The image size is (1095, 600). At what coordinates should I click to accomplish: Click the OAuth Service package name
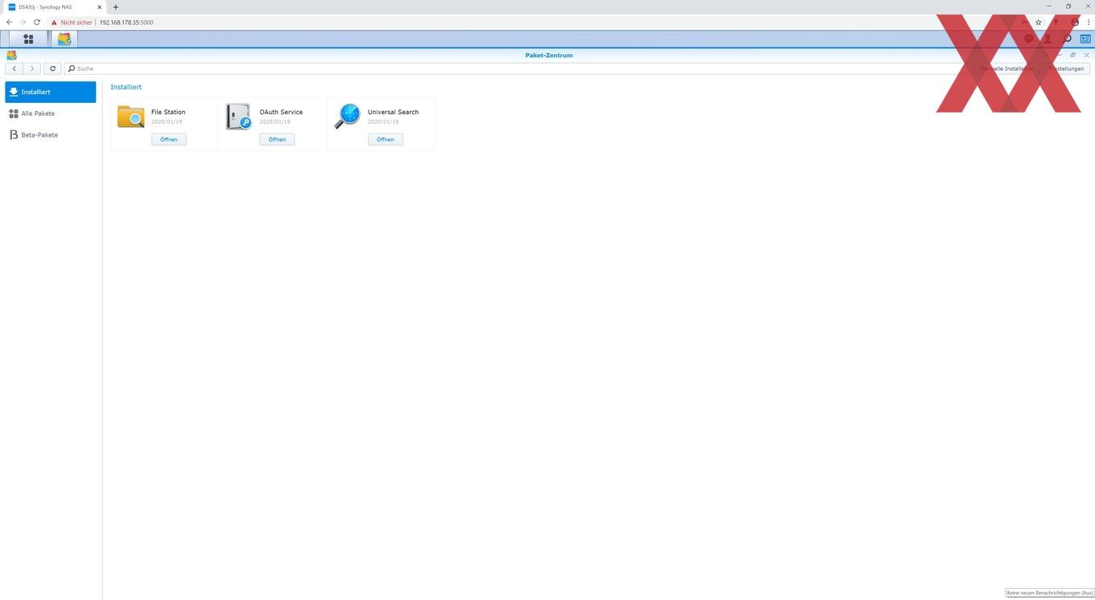click(x=281, y=112)
